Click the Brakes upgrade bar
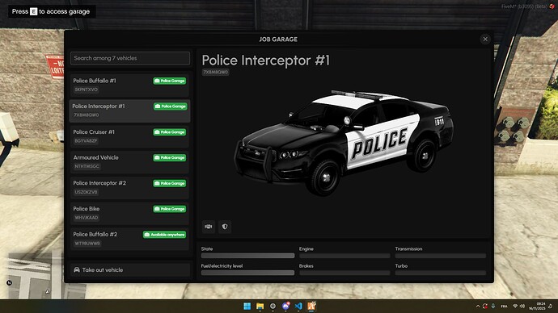This screenshot has height=313, width=558. coord(345,273)
